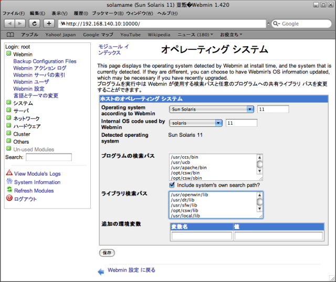Image resolution: width=336 pixels, height=282 pixels.
Task: Expand the Un-used Modules category
Action: (x=8, y=148)
